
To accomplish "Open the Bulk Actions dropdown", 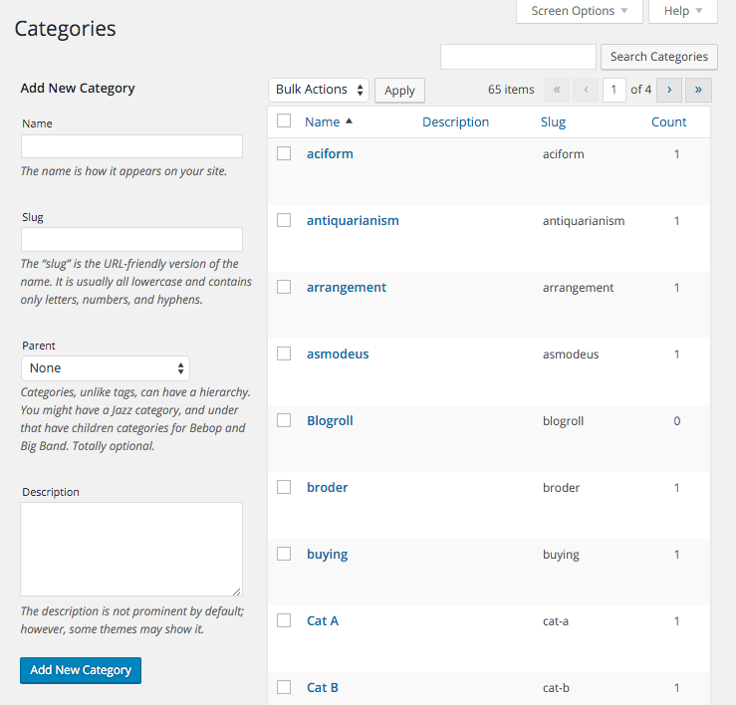I will click(318, 90).
